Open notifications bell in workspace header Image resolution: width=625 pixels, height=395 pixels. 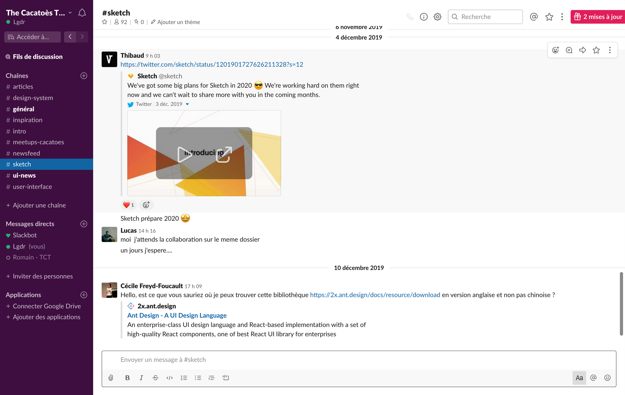82,13
